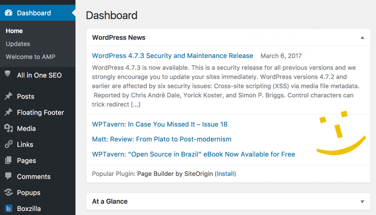
Task: Click the yellow smiley face graphic
Action: 341,132
